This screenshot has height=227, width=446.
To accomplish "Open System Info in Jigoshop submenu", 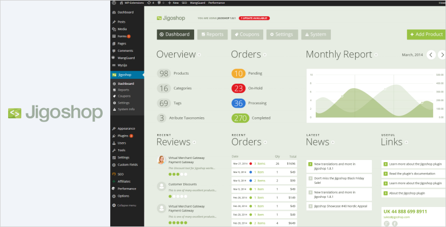I will click(x=126, y=109).
